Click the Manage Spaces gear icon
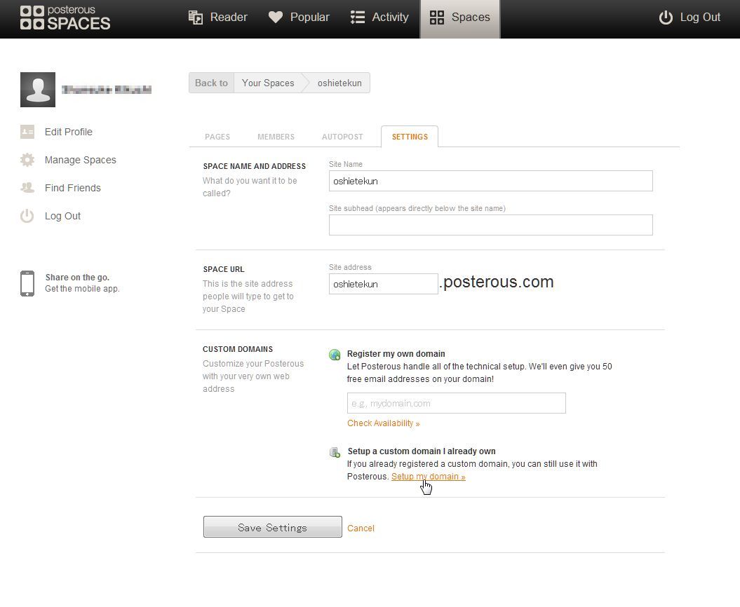Viewport: 740px width, 607px height. click(27, 160)
